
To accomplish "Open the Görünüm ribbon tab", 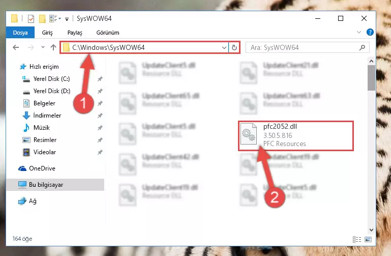I will click(x=108, y=33).
